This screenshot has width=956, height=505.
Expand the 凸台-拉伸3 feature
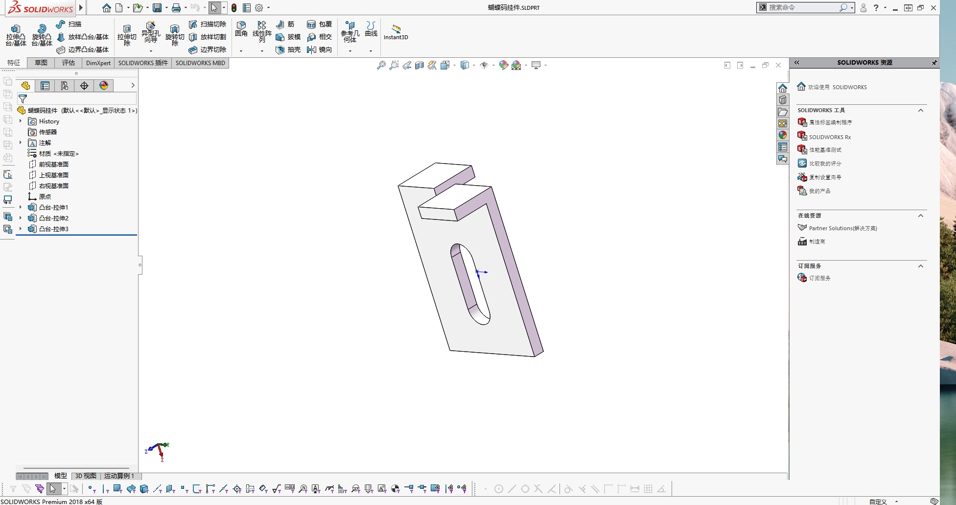[x=21, y=229]
